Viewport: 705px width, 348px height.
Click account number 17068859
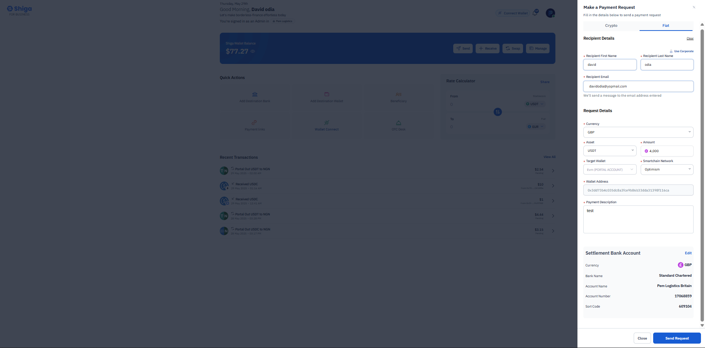click(x=683, y=296)
